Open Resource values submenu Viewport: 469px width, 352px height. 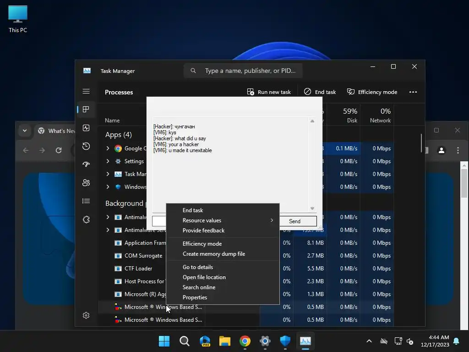(223, 220)
